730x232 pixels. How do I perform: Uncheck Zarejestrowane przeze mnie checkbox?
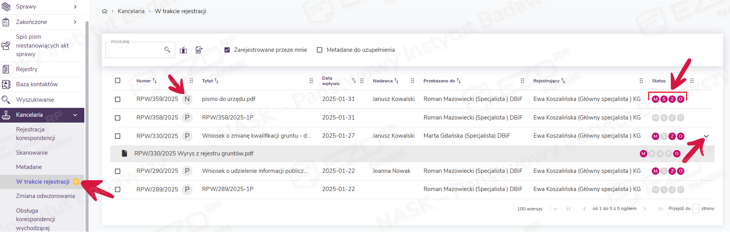(227, 50)
